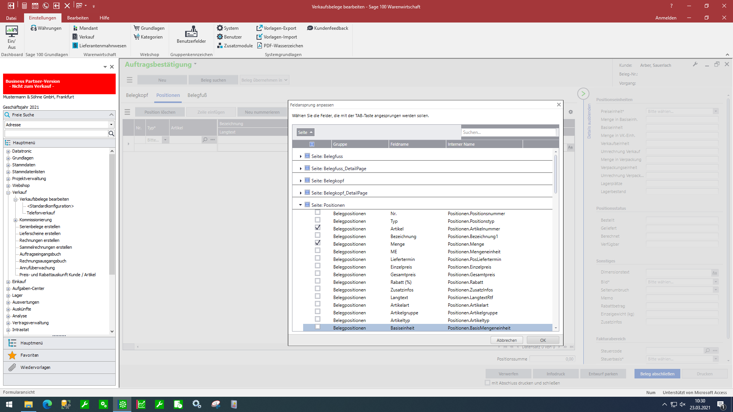Open Favoriten in sidebar
733x412 pixels.
click(59, 355)
